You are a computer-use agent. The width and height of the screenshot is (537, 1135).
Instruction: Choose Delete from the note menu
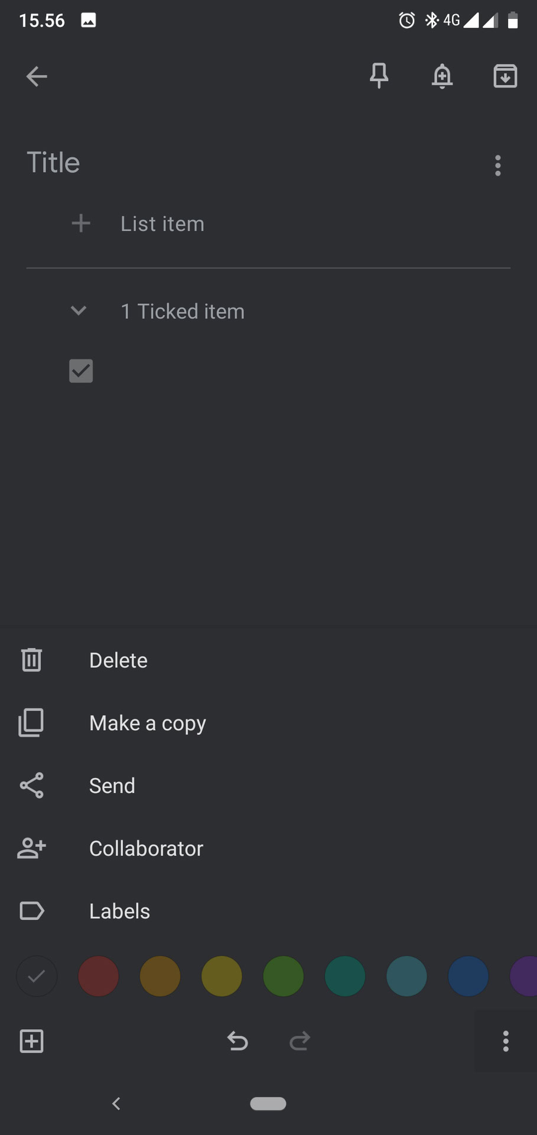pos(118,660)
